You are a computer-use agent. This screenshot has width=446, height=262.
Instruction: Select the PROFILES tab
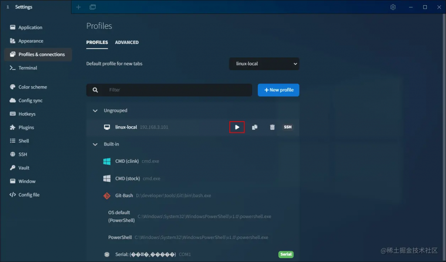pyautogui.click(x=97, y=42)
